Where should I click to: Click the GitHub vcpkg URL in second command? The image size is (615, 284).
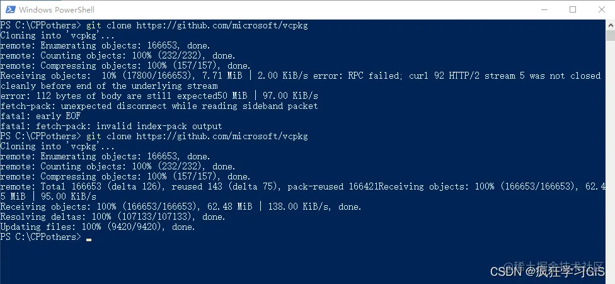[x=222, y=136]
